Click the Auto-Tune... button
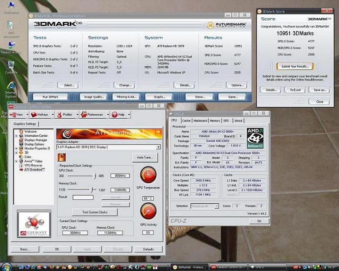Screen dimensions: 339x271 [145, 158]
